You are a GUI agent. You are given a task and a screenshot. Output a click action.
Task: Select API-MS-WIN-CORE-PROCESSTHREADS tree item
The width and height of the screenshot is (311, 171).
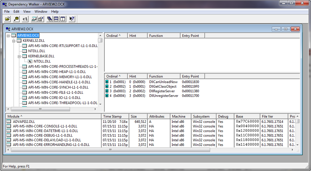[x=63, y=67]
